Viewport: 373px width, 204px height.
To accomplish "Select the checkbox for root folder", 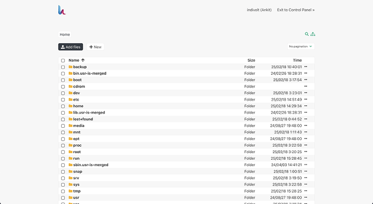I will (x=63, y=152).
